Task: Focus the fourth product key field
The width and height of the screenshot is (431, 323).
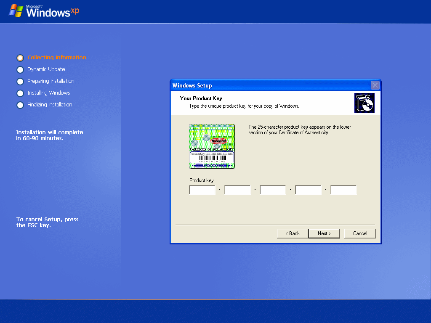Action: point(308,190)
